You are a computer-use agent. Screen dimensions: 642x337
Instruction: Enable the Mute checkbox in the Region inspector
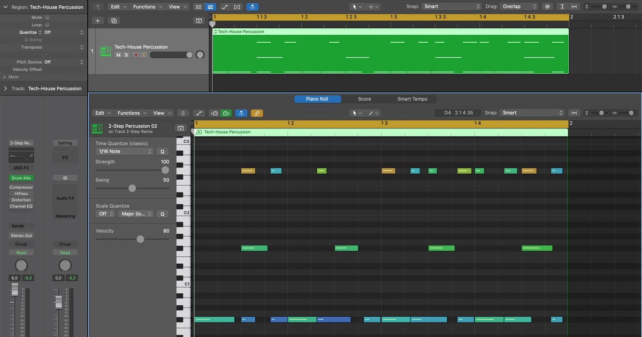pos(47,17)
